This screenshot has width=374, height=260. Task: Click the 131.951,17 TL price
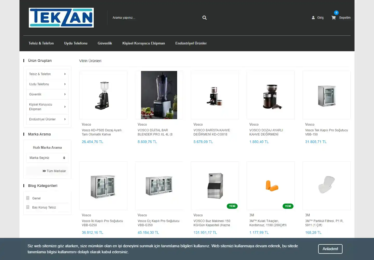[x=205, y=233]
